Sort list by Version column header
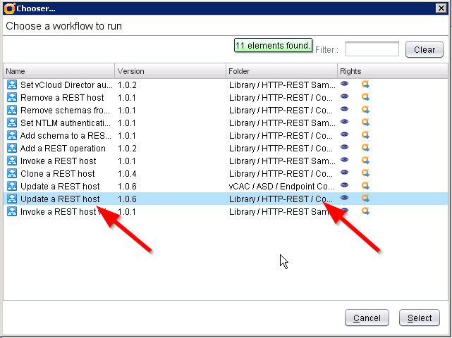The image size is (452, 338). click(x=169, y=71)
